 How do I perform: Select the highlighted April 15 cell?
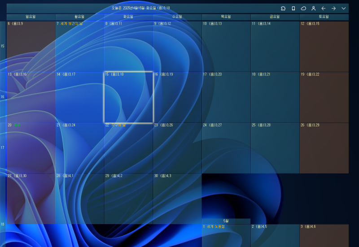coord(129,97)
